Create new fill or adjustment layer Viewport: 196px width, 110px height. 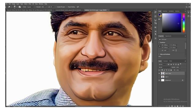click(175, 106)
